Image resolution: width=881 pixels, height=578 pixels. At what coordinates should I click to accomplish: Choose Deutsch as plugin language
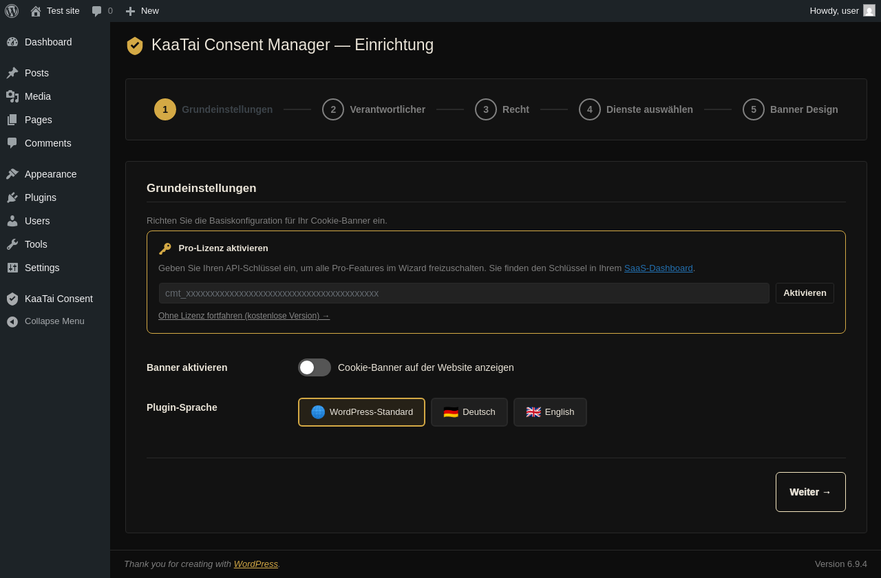click(x=469, y=412)
